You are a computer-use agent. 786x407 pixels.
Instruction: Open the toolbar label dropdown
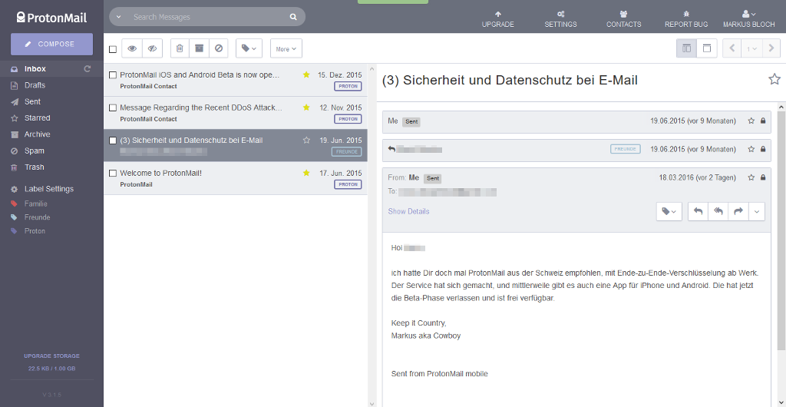(249, 48)
